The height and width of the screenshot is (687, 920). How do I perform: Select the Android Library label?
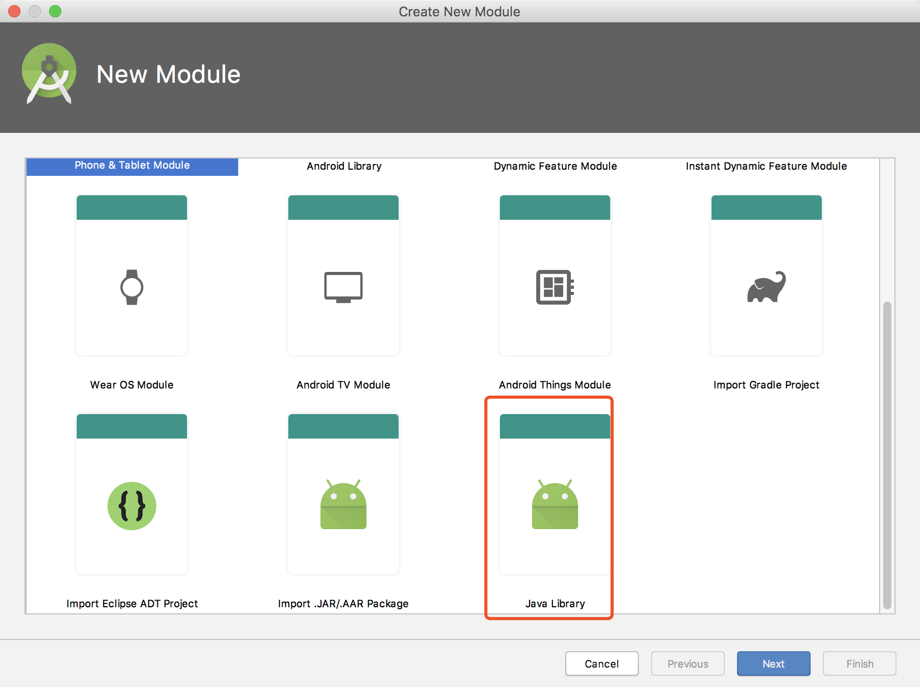[344, 166]
